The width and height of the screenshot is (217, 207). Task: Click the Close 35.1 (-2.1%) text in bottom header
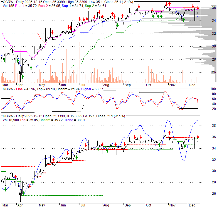pos(110,116)
